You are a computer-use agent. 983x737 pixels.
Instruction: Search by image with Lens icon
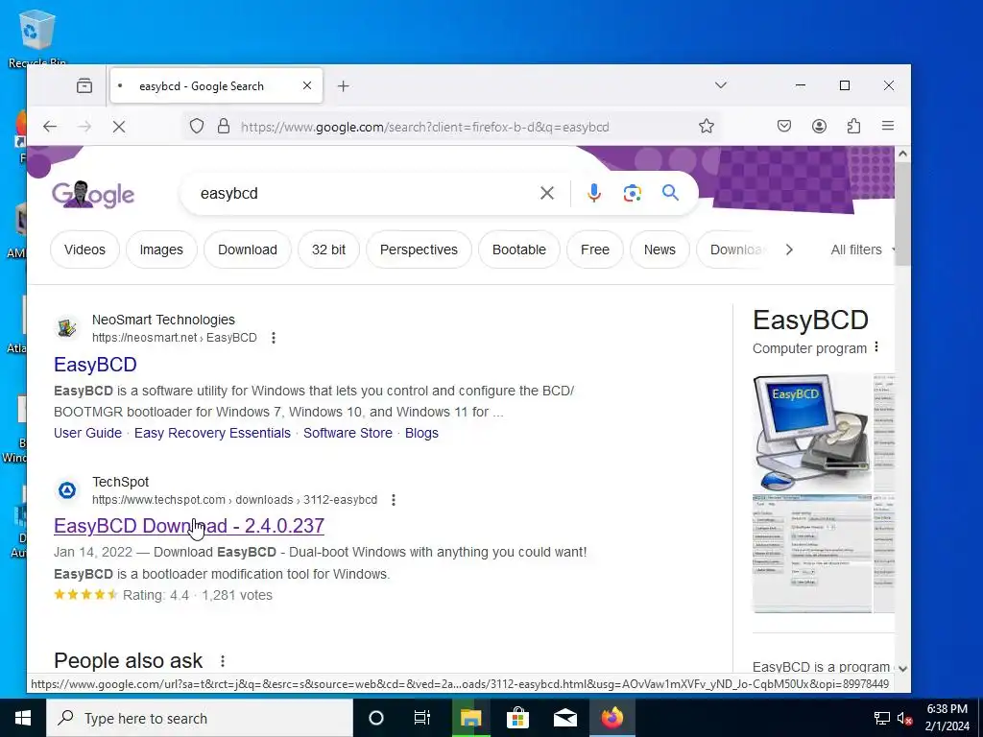(632, 193)
